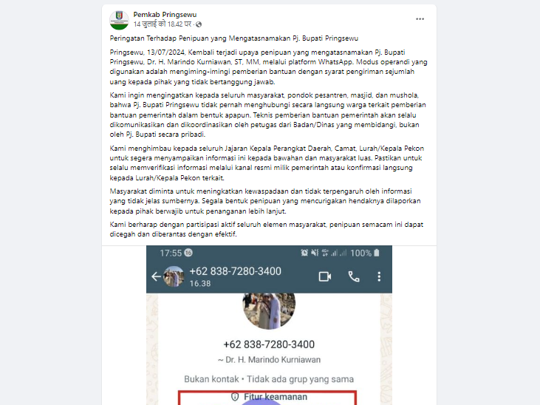Screen dimensions: 540x405
Task: Click the Fitur keamanan label
Action: (276, 397)
